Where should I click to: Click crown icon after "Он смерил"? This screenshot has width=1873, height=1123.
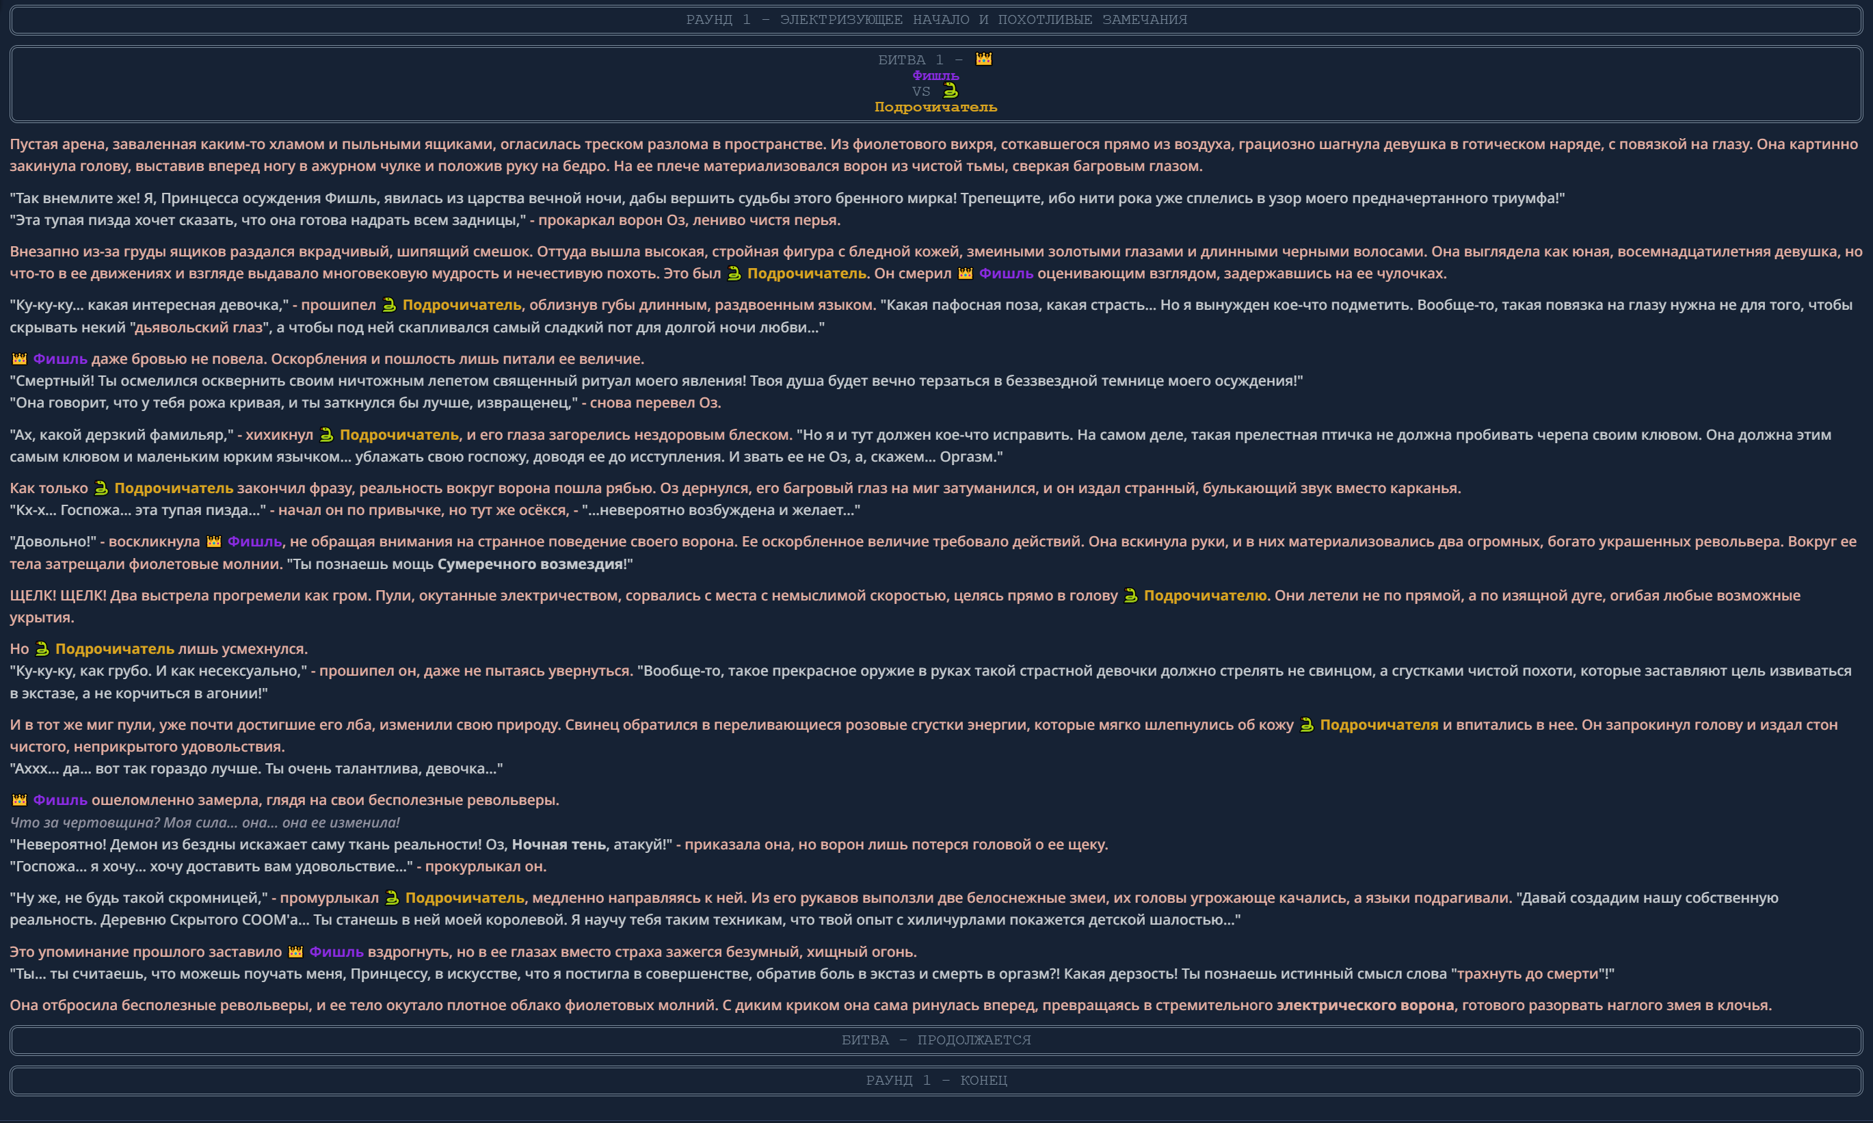[x=966, y=273]
